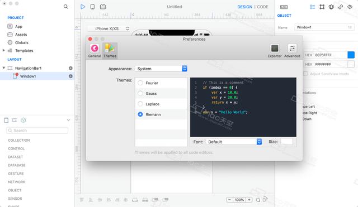
Task: Click the add button next to NavigationBar1
Action: click(70, 68)
